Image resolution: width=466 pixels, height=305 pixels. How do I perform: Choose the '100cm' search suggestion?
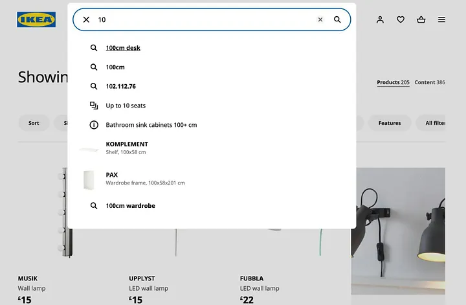click(x=115, y=67)
